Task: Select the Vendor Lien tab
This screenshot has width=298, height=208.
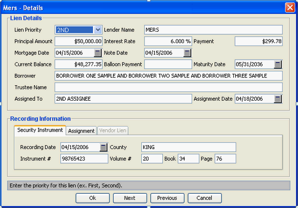Action: coord(113,130)
